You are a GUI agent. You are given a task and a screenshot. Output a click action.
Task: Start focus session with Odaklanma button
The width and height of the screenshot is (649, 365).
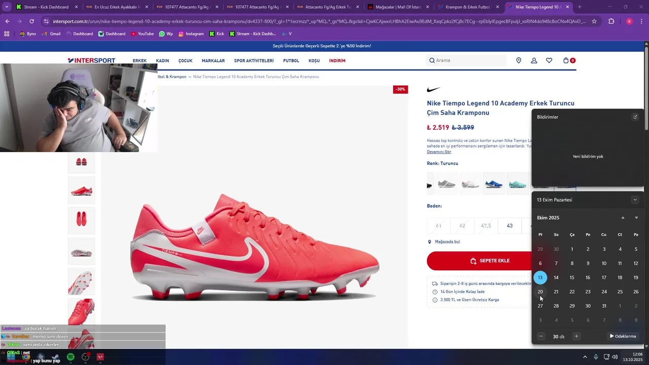point(623,336)
